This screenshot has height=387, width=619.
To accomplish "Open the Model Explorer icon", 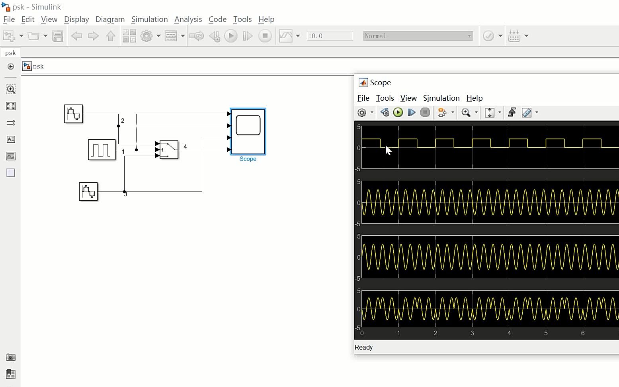I will click(171, 36).
